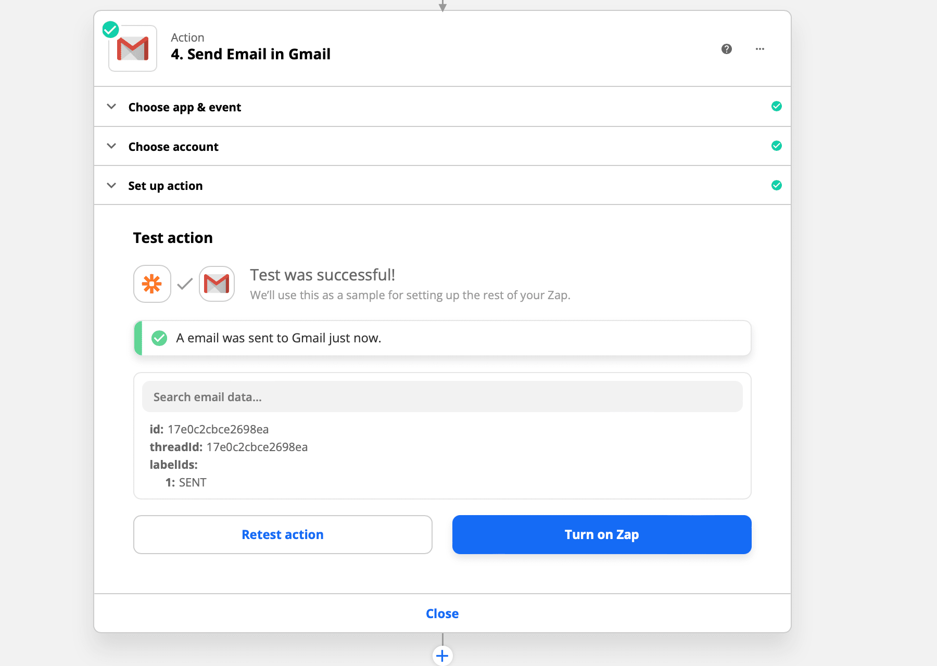
Task: Open the three-dot more options menu
Action: (x=760, y=49)
